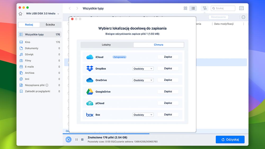
Task: Click the Zalogowany status badge
Action: (119, 57)
